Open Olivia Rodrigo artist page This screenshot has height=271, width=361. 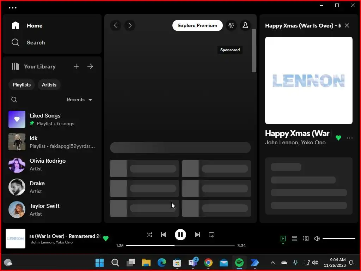pos(52,164)
